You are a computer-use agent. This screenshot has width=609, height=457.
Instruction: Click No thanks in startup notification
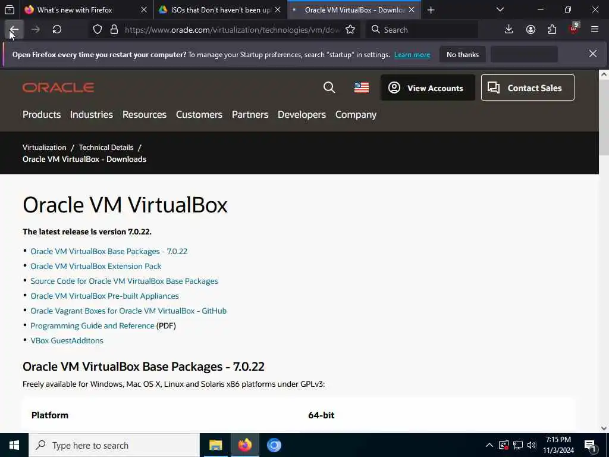(x=463, y=54)
